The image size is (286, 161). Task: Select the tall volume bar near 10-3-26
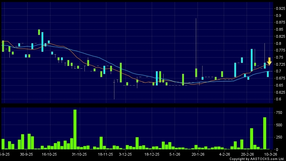pyautogui.click(x=264, y=133)
